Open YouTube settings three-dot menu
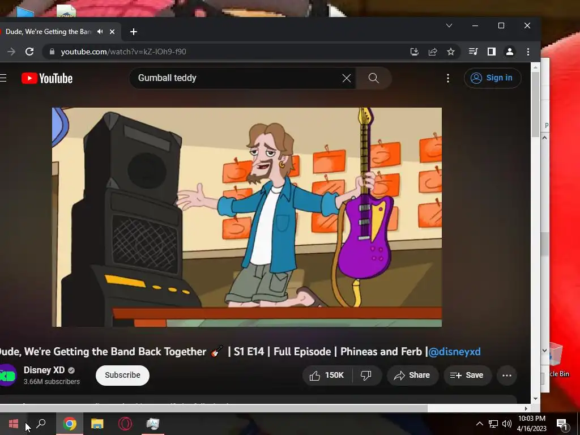Viewport: 580px width, 435px height. click(448, 78)
